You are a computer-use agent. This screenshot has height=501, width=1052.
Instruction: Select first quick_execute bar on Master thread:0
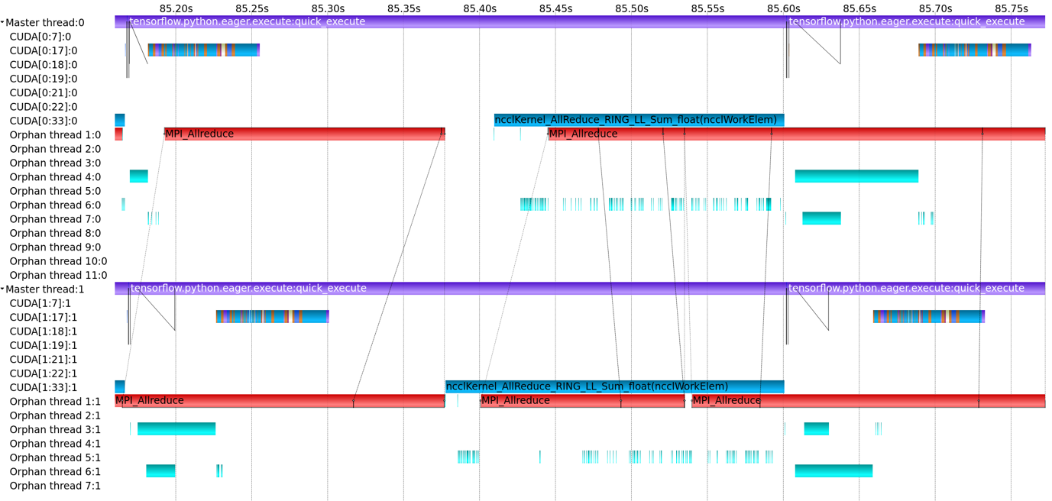449,21
